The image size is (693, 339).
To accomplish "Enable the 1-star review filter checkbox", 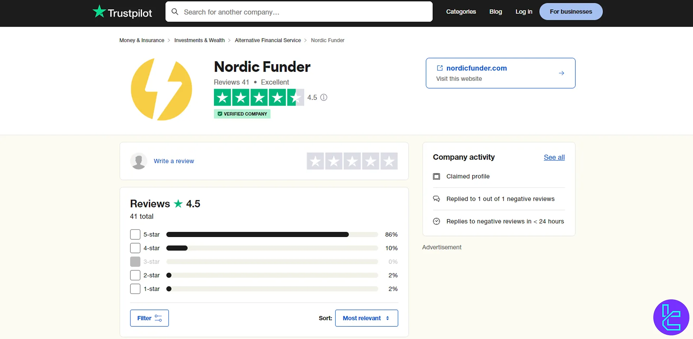I will pos(135,289).
